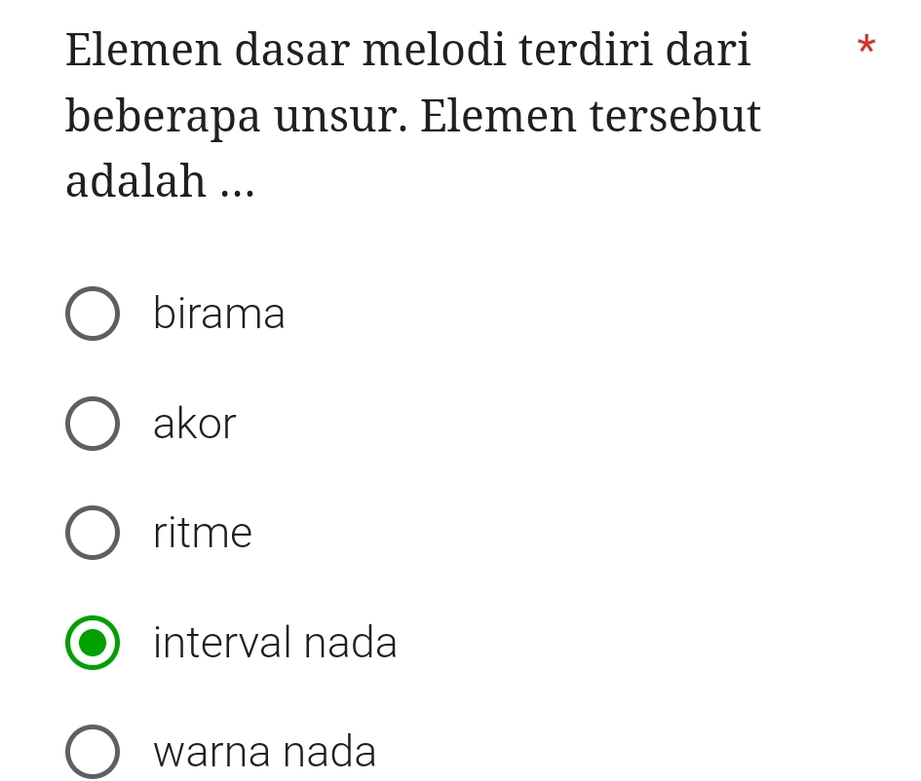Click the akor option label
921x781 pixels.
[x=194, y=423]
